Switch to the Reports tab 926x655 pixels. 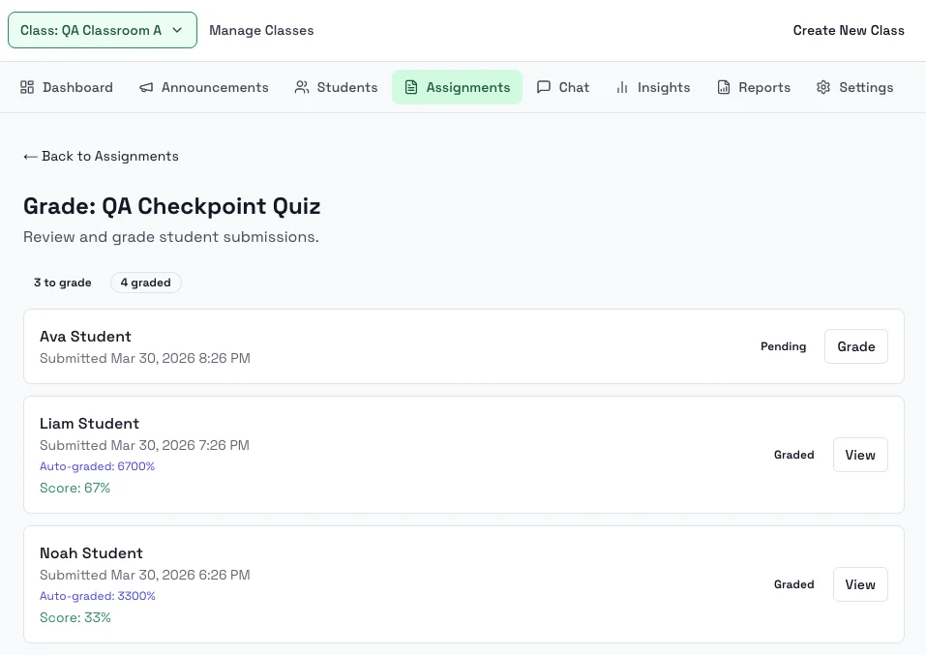[x=754, y=87]
